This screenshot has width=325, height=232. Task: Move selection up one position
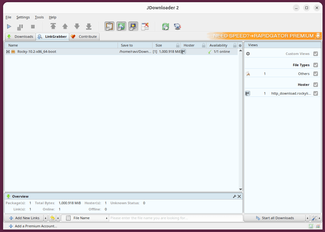(x=65, y=26)
